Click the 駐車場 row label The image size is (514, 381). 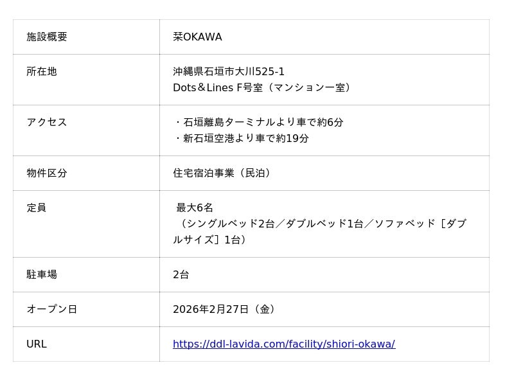42,275
